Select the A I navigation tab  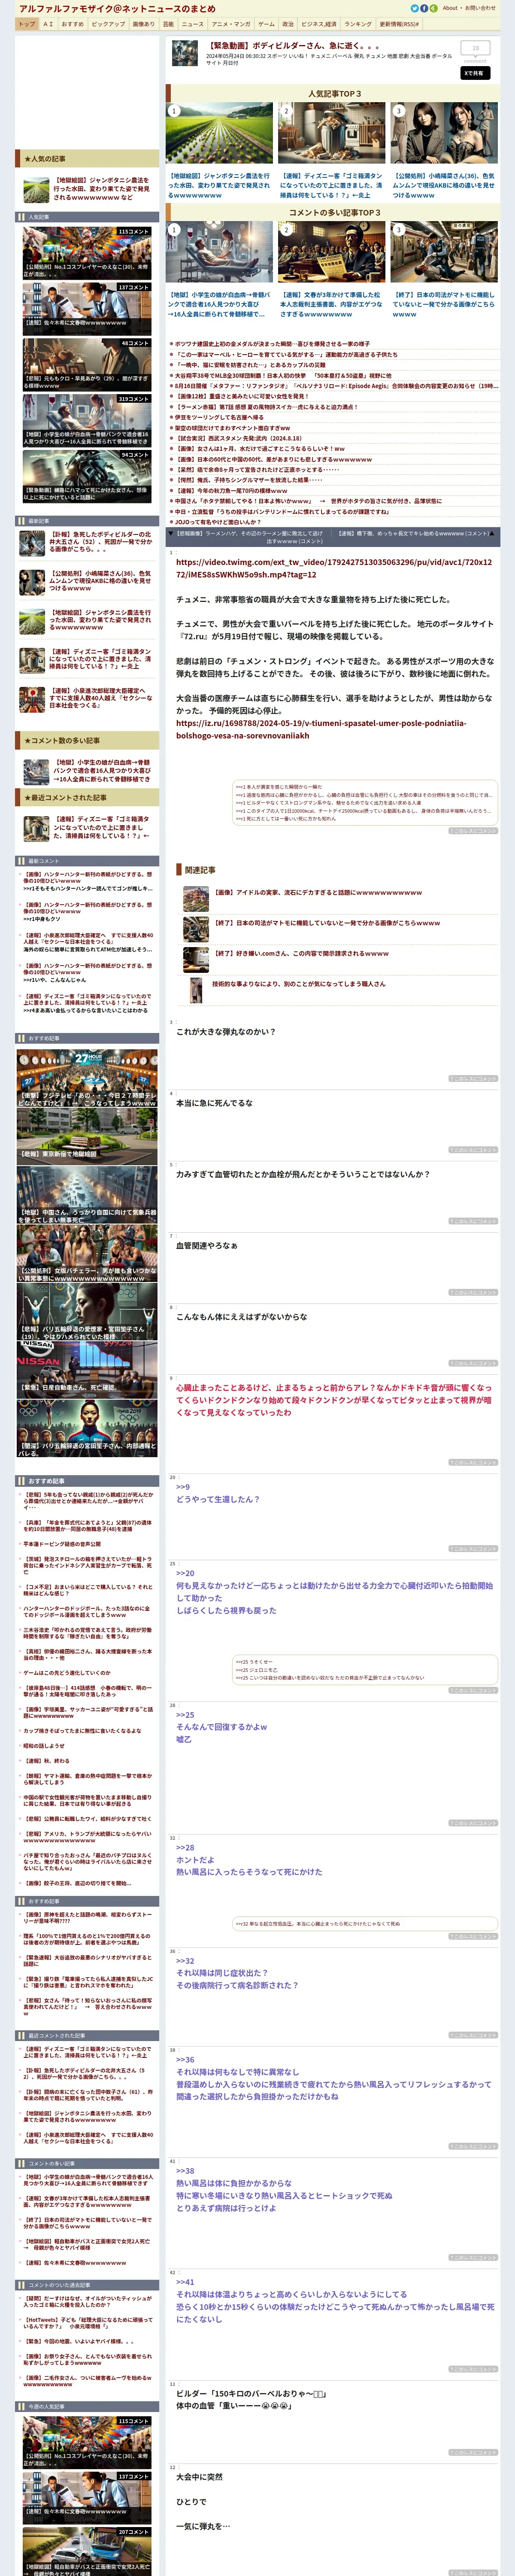pos(48,24)
